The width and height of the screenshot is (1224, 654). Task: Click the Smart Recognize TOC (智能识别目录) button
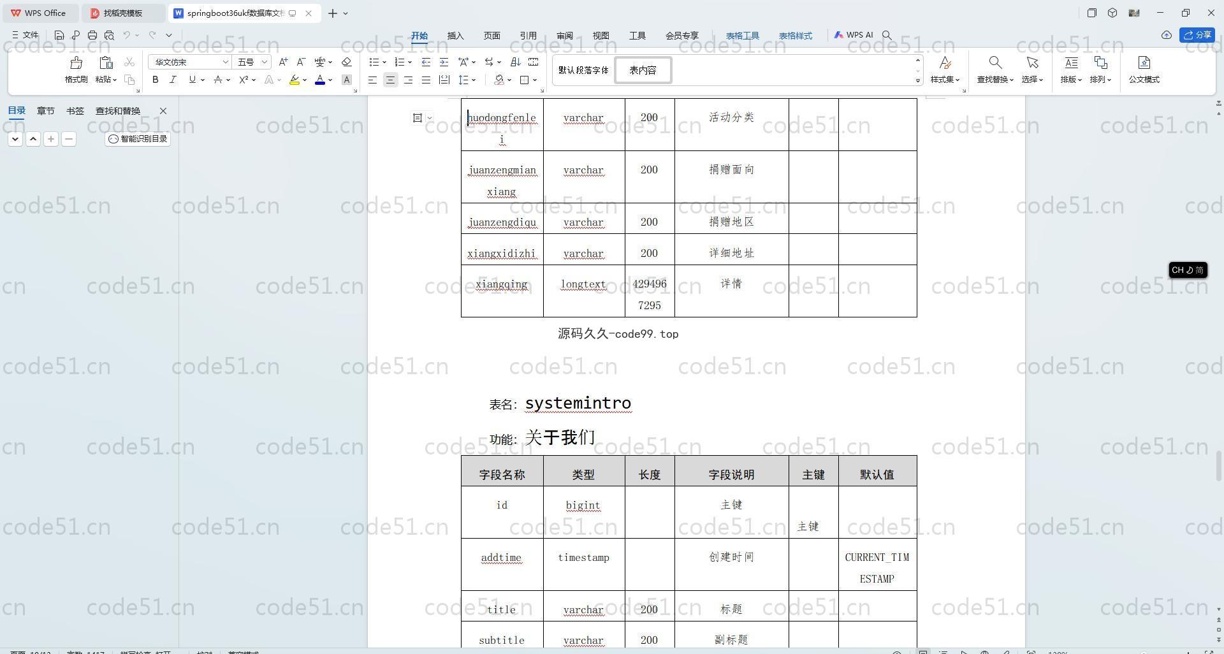pyautogui.click(x=138, y=139)
